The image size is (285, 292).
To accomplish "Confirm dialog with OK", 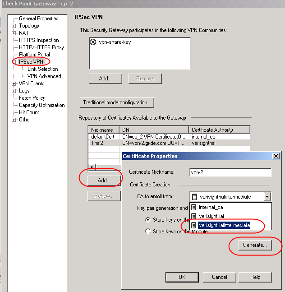I will point(182,277).
